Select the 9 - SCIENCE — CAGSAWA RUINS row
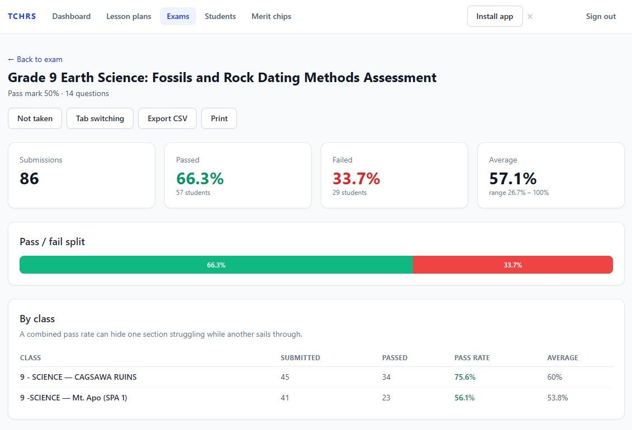 point(316,378)
